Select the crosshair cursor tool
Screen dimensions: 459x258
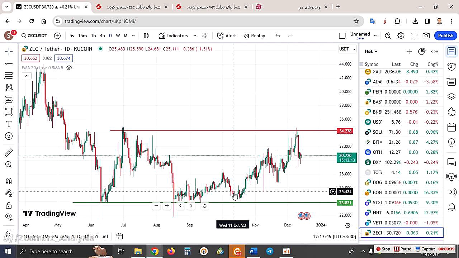9,52
